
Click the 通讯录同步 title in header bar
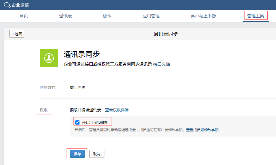(166, 34)
